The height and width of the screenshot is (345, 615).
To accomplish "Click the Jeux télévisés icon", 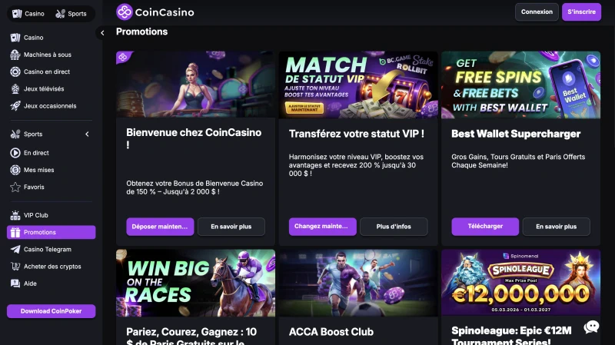I will (x=15, y=88).
